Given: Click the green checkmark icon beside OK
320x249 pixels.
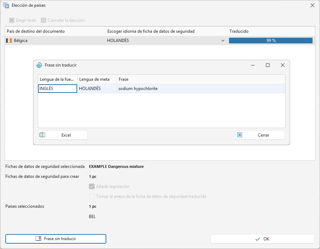Looking at the screenshot, I should pos(258,239).
